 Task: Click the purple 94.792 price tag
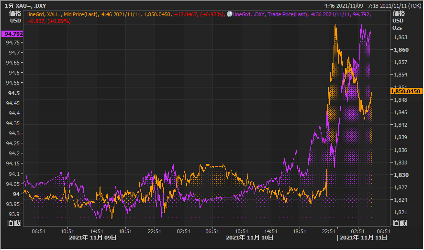[12, 34]
